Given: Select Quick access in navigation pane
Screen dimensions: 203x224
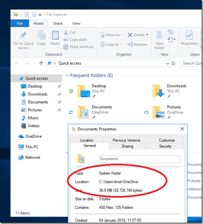Looking at the screenshot, I should [36, 78].
